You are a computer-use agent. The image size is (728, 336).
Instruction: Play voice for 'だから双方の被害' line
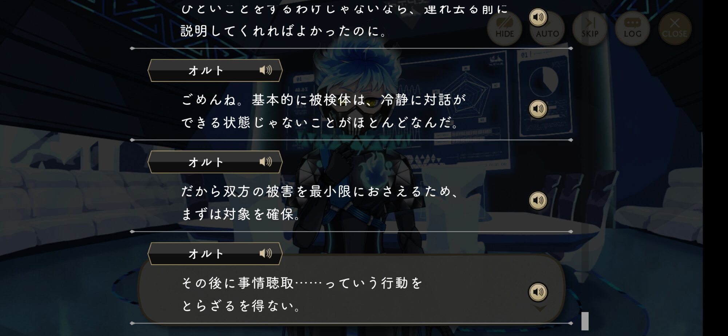click(538, 201)
